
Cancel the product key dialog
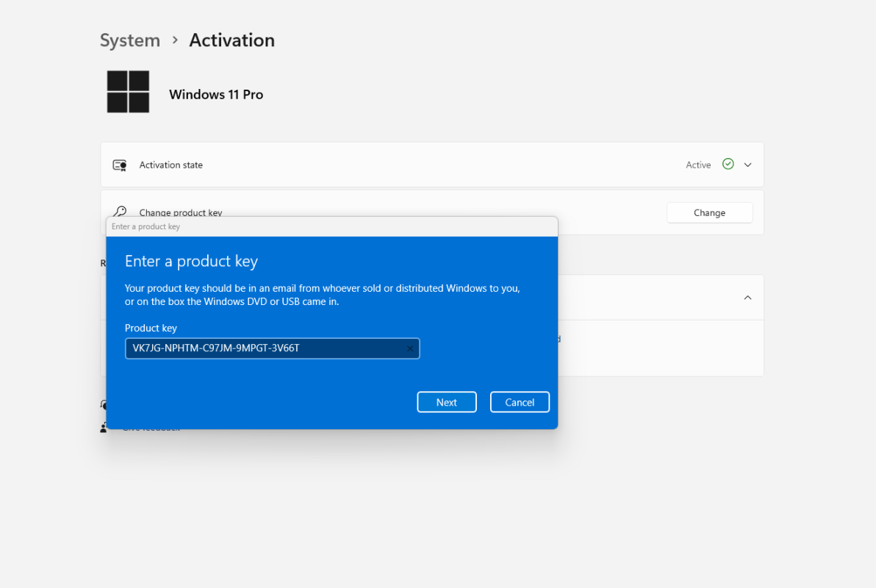[520, 402]
